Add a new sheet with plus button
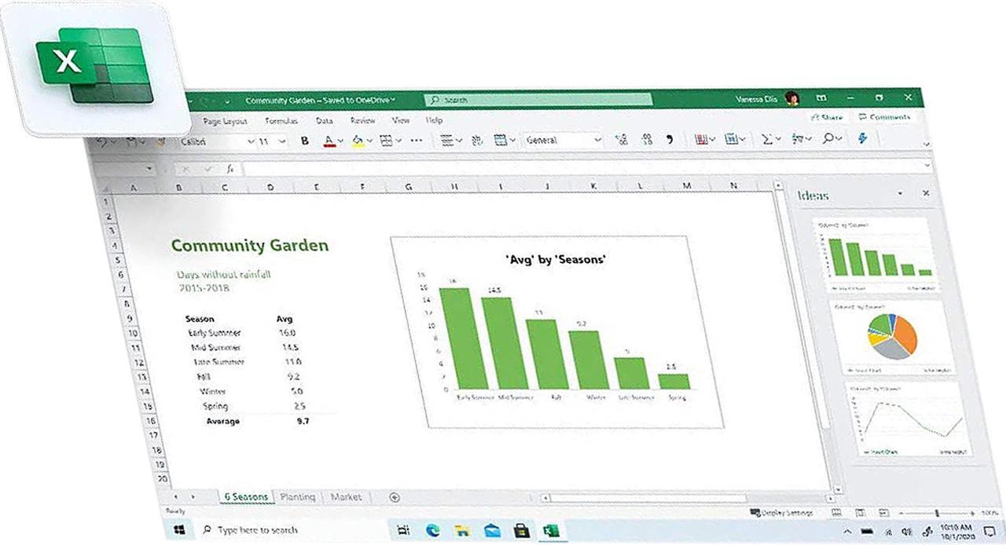This screenshot has height=545, width=1006. [x=395, y=497]
